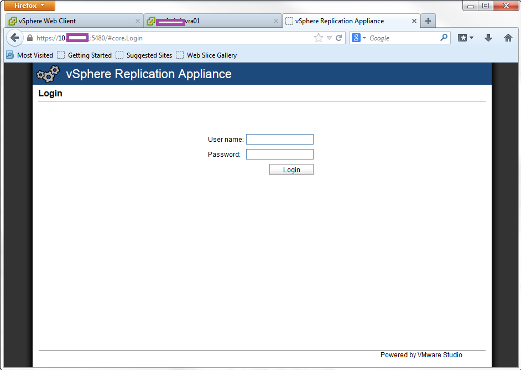The image size is (521, 370).
Task: Click the gears logo in the header
Action: point(48,74)
